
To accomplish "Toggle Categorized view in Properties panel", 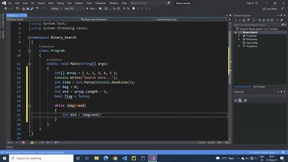I will (236, 100).
